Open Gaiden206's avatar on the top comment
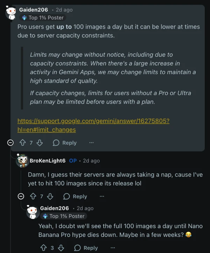The height and width of the screenshot is (253, 210). click(10, 13)
